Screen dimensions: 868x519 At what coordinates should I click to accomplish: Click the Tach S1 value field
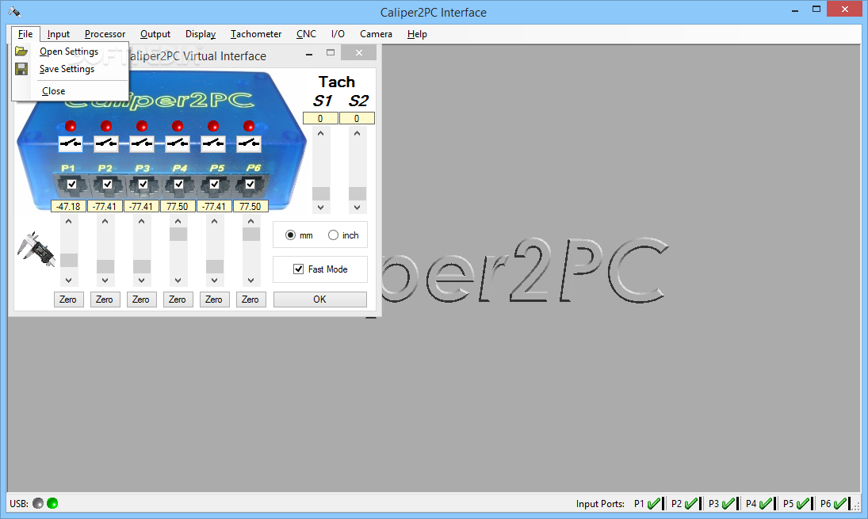[x=320, y=118]
